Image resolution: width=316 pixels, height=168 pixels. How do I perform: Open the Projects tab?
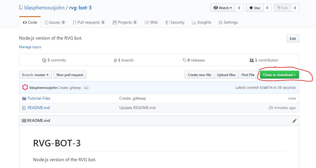coord(125,22)
